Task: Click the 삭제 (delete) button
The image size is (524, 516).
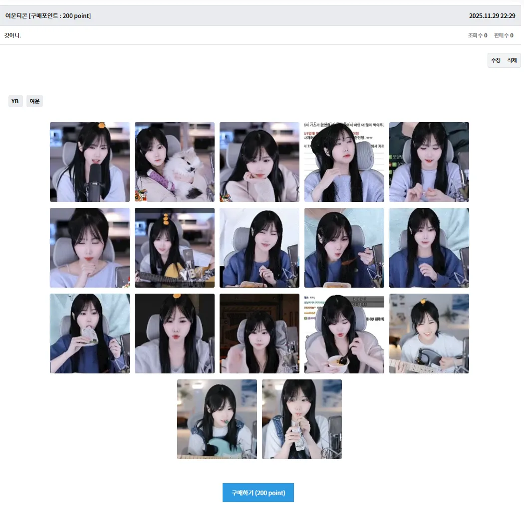Action: (x=512, y=60)
